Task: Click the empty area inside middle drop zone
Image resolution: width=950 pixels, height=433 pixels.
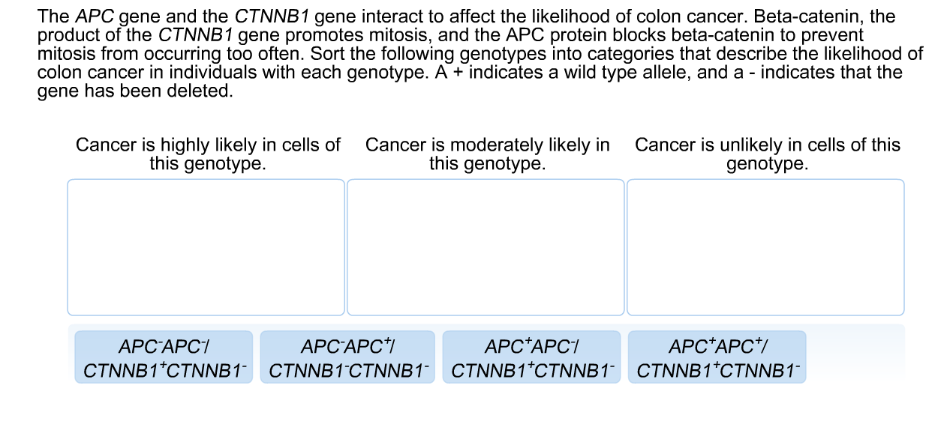Action: (486, 247)
